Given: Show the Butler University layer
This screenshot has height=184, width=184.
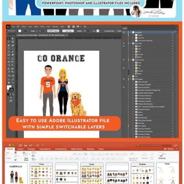Looking at the screenshot, I should point(124,82).
